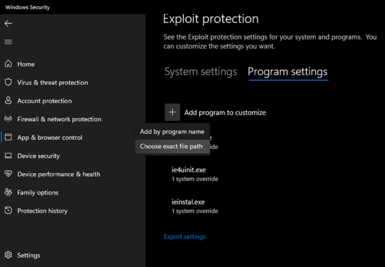Open the hamburger navigation menu
Image resolution: width=385 pixels, height=267 pixels.
pos(8,42)
